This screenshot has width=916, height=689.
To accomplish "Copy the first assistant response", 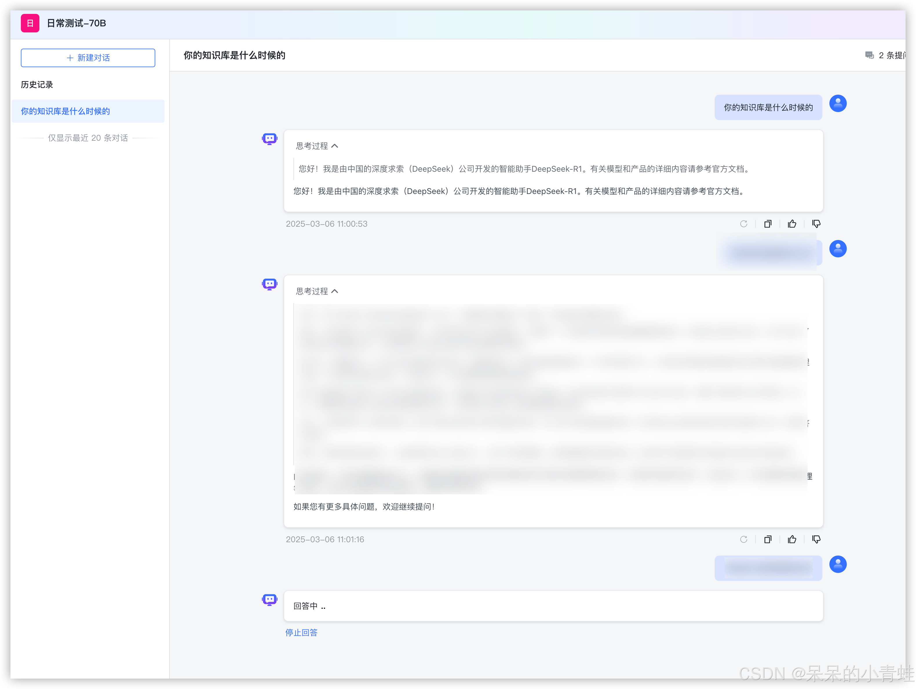I will click(x=767, y=224).
